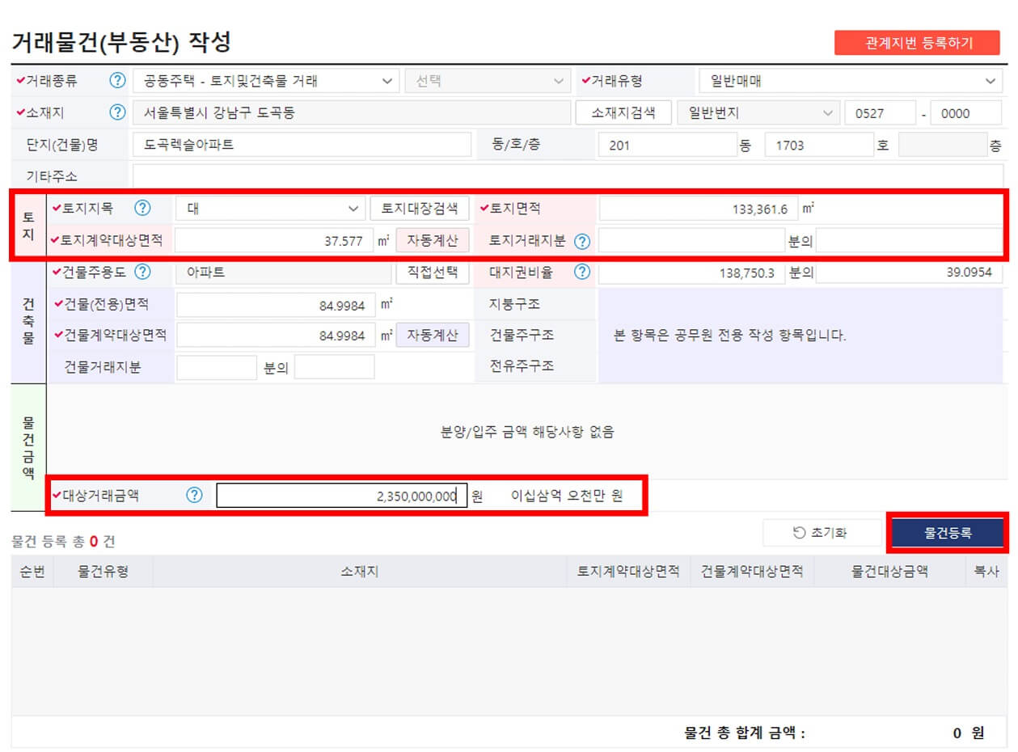Click the question mark next to 건물주용도
The image size is (1018, 752).
coord(143,272)
